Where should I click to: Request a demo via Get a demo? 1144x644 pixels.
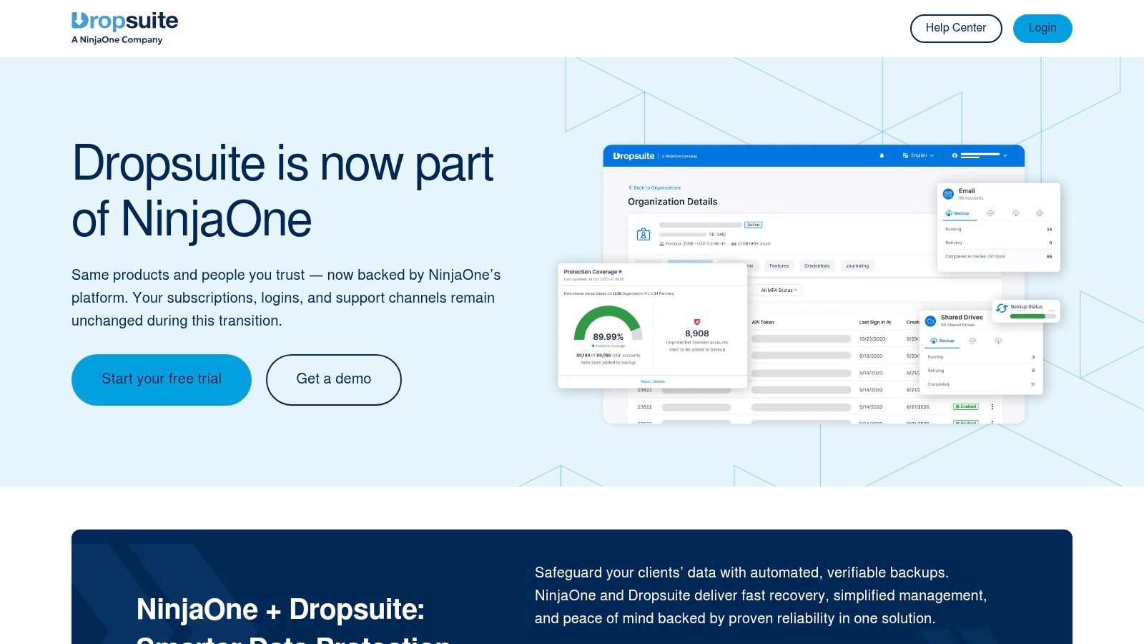[x=334, y=380]
